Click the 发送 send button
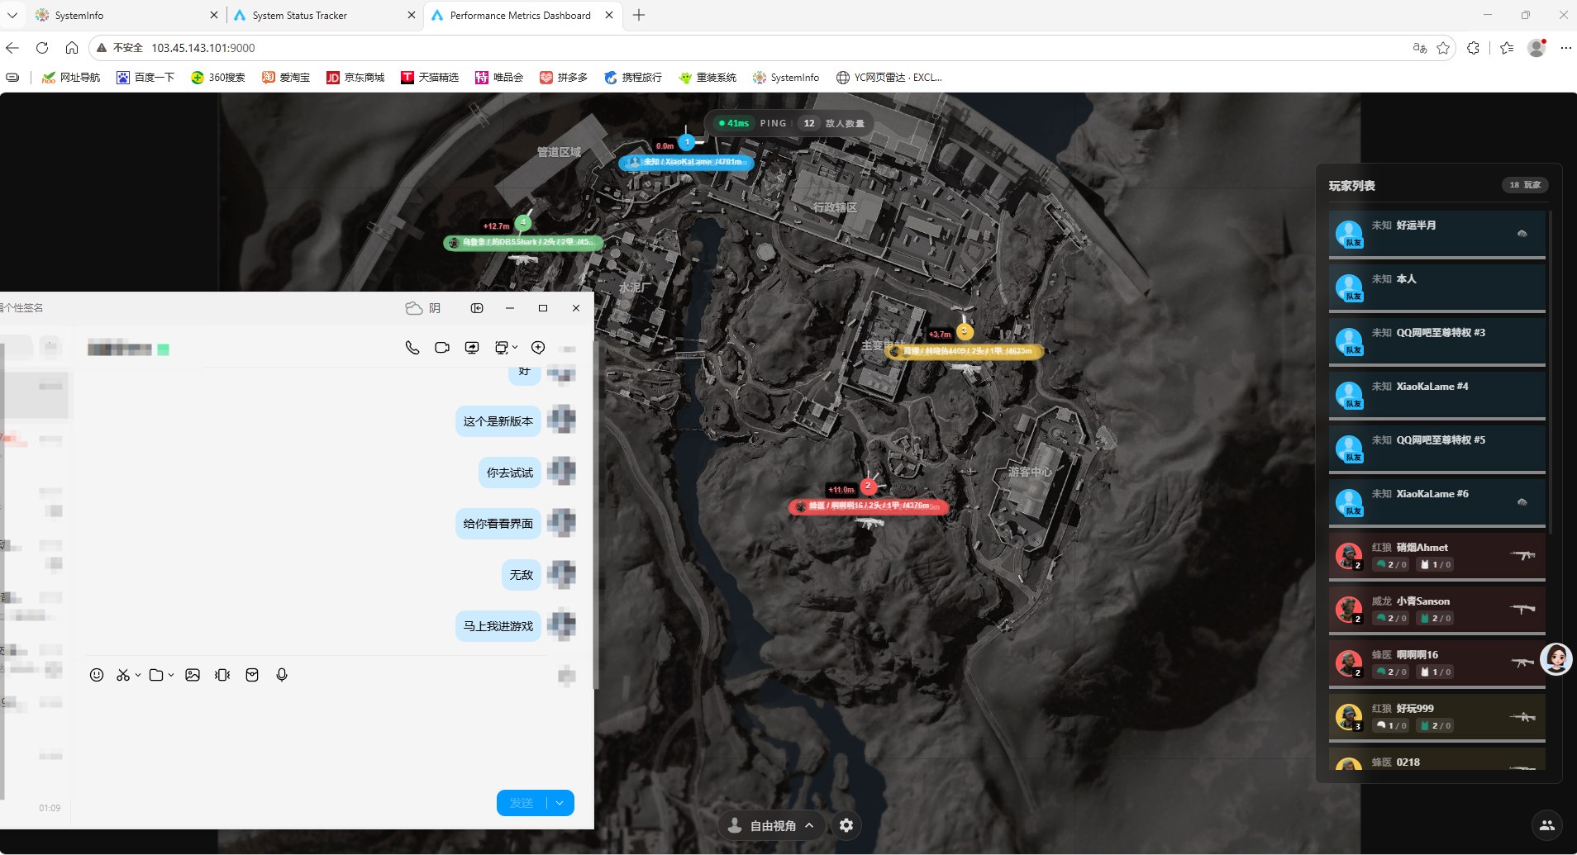 tap(522, 803)
